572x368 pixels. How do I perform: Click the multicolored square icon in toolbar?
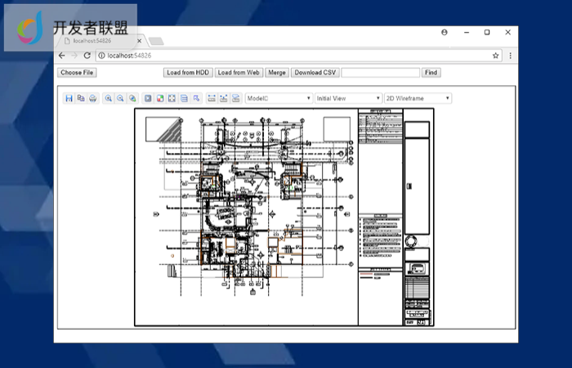tap(159, 98)
